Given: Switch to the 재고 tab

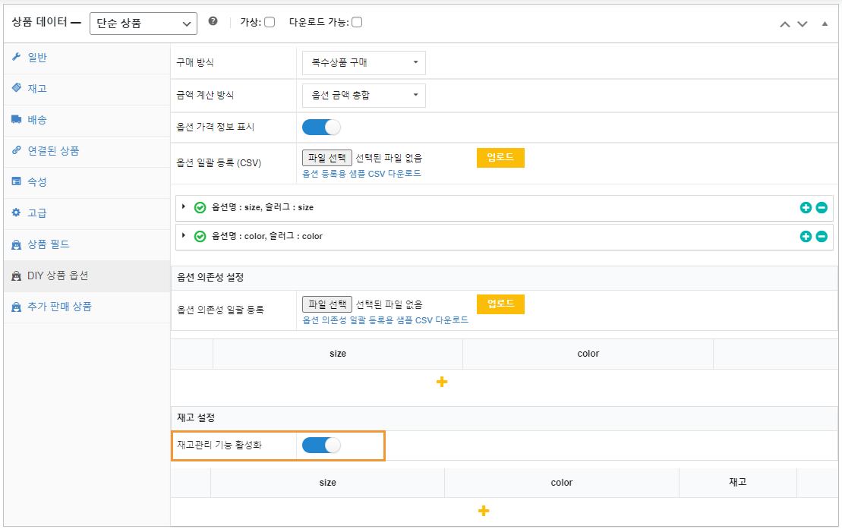Looking at the screenshot, I should point(37,88).
